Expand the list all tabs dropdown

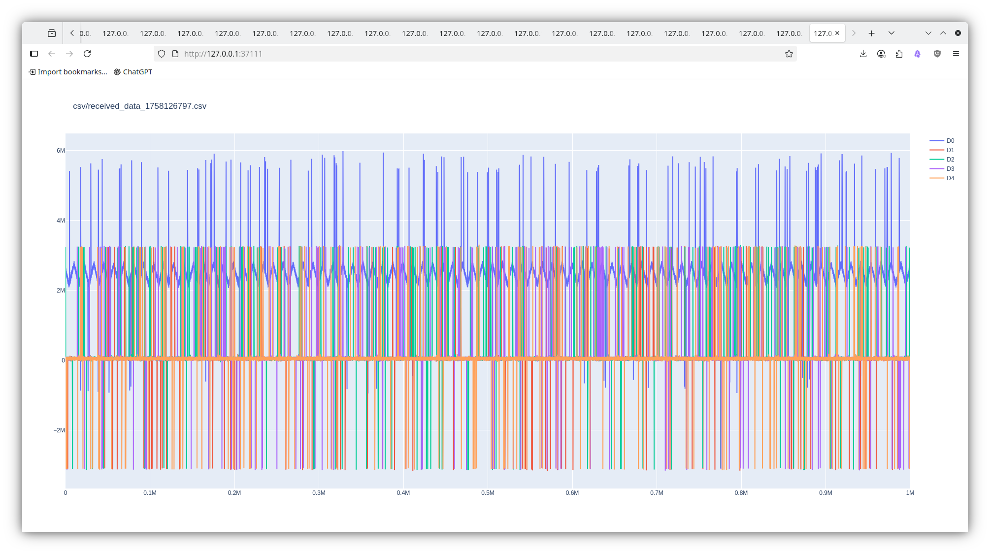(x=891, y=33)
